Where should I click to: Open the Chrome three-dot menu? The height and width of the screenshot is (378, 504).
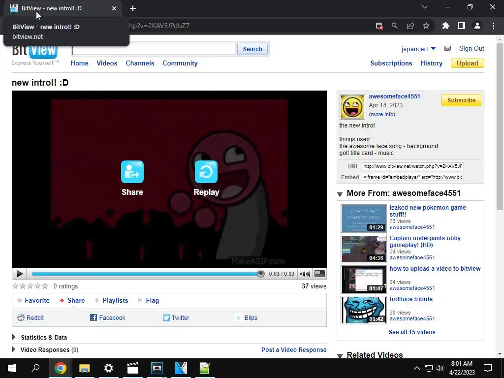coord(493,26)
